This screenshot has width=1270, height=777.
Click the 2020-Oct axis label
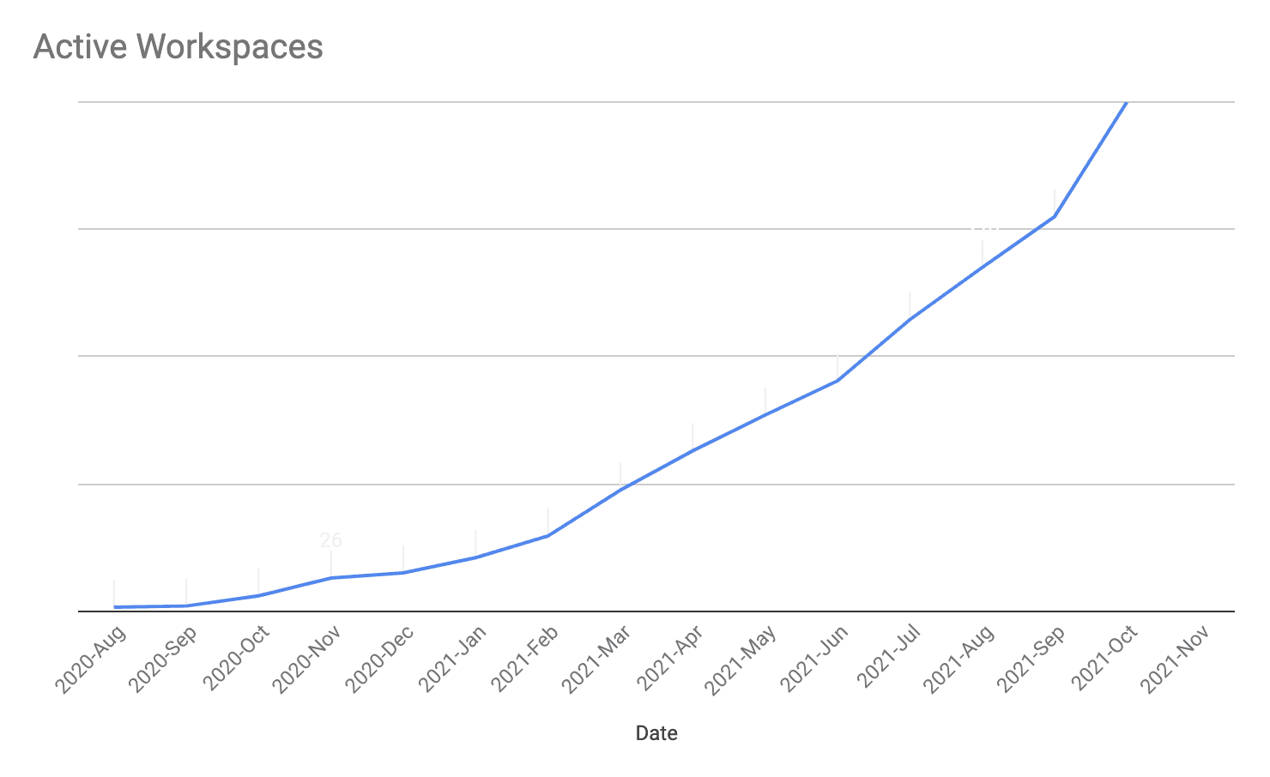tap(235, 659)
